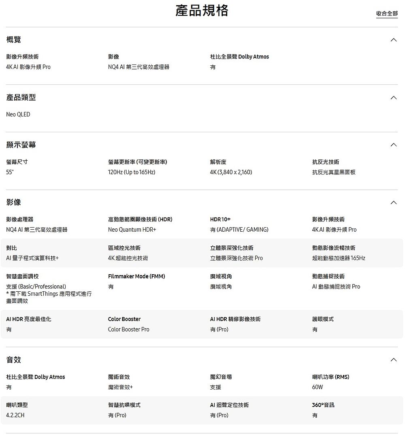Click the 解析度 label
The image size is (405, 439).
(x=218, y=162)
